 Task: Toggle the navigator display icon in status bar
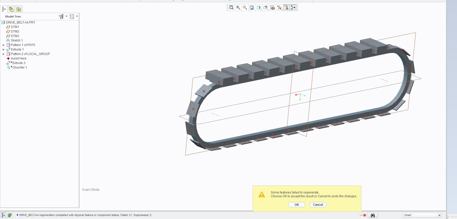(3, 215)
